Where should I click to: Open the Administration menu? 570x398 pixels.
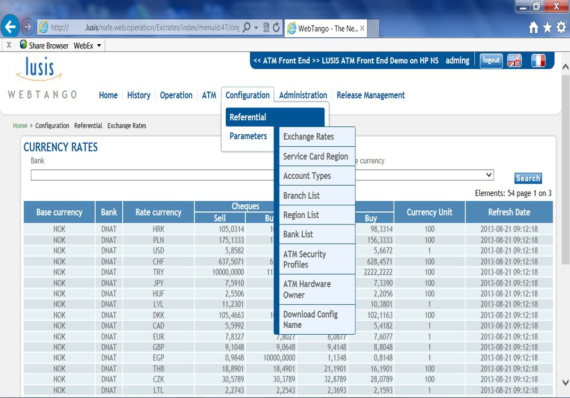(x=303, y=95)
